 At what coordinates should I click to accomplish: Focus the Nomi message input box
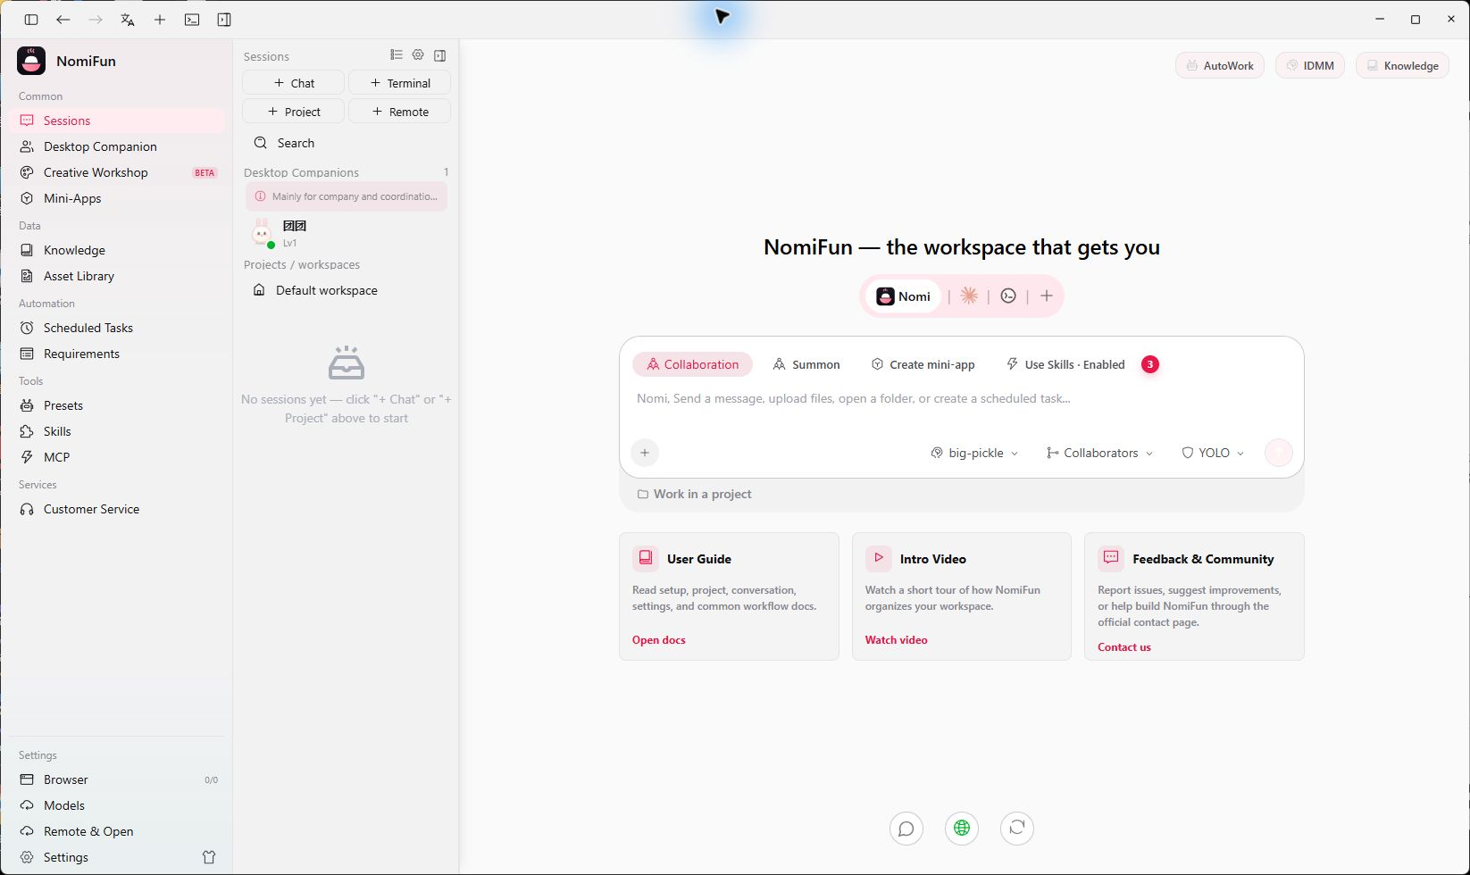tap(961, 399)
